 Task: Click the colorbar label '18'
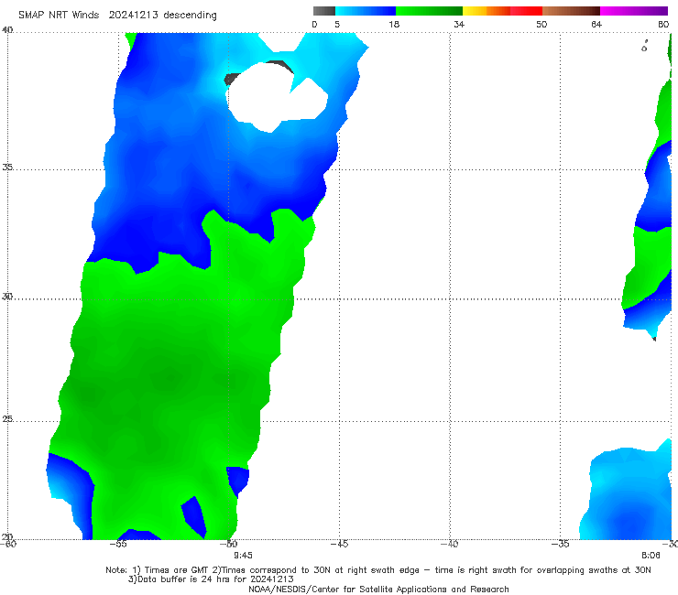click(394, 24)
